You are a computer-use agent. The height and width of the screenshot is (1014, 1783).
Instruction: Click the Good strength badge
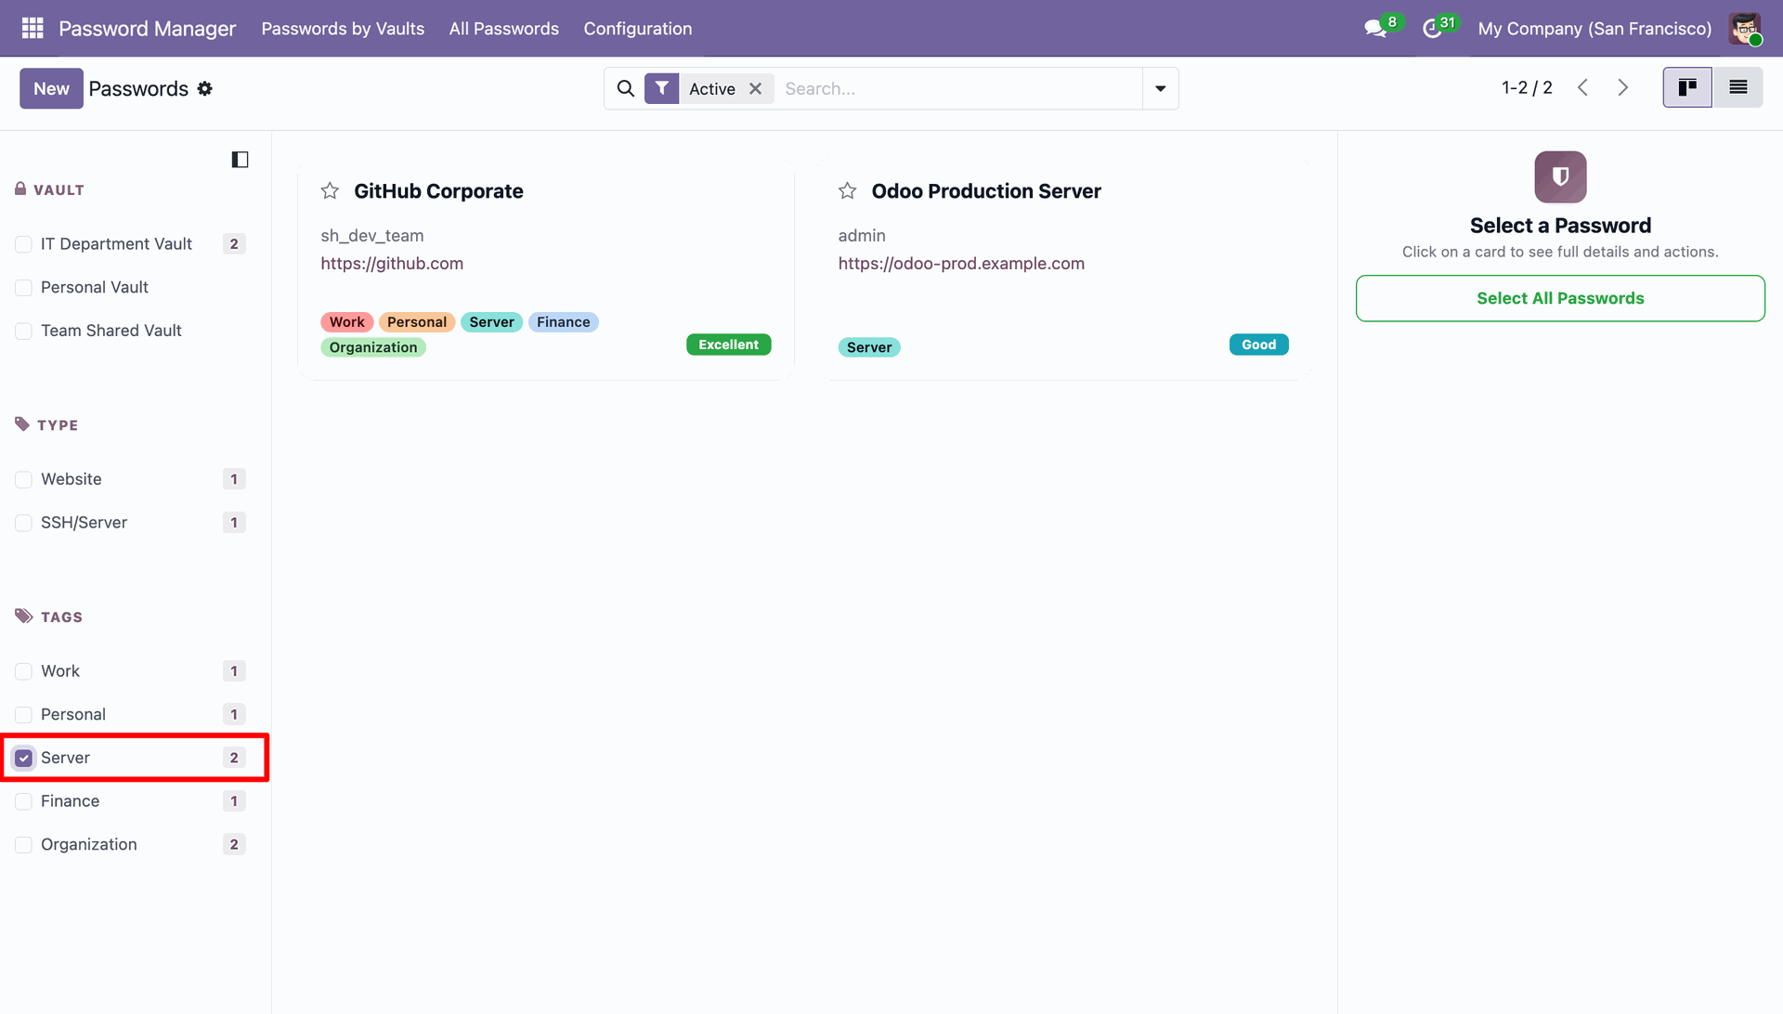click(1259, 344)
